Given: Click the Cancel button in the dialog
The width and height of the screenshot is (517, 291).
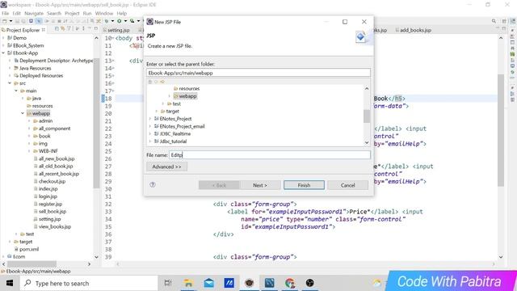Looking at the screenshot, I should (348, 185).
